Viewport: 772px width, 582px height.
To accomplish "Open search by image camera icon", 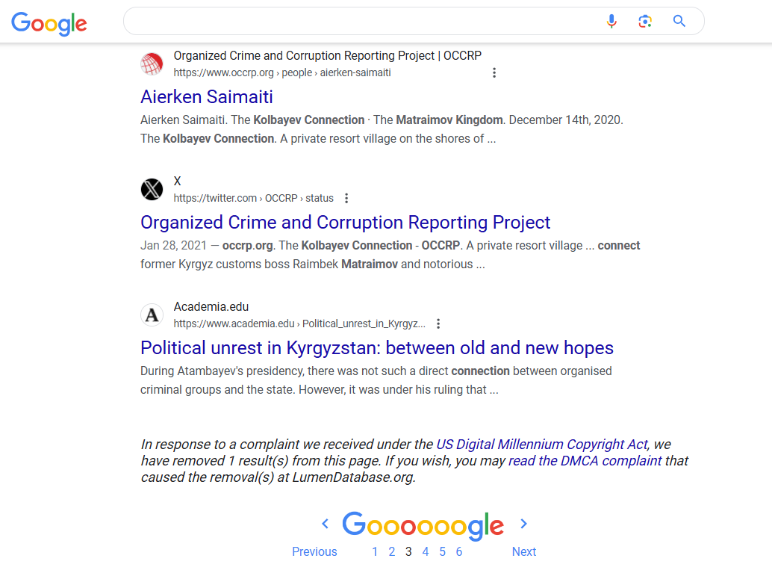I will (645, 21).
